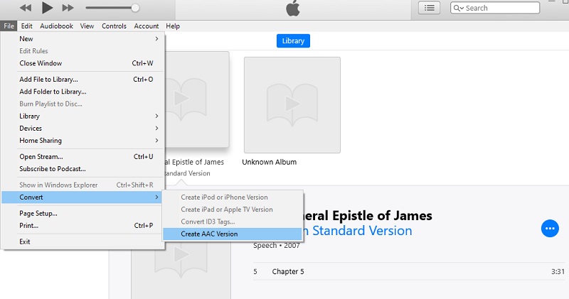Screen dimensions: 569x299
Task: Choose Exit from File menu
Action: 83,241
